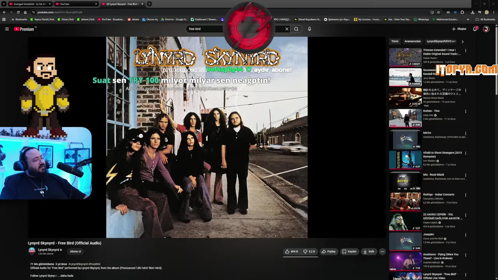Select the Aramanızdan filter chip
Image resolution: width=498 pixels, height=280 pixels.
coord(412,41)
